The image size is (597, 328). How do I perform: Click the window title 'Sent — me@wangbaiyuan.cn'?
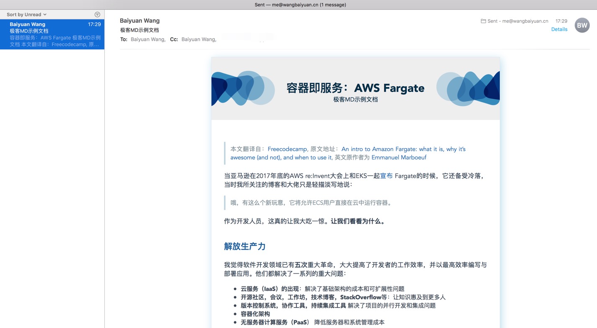pos(300,5)
